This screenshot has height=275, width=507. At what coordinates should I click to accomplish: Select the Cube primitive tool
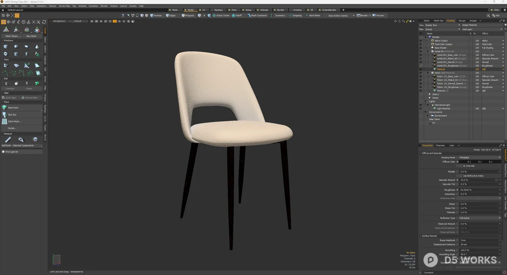[x=6, y=46]
